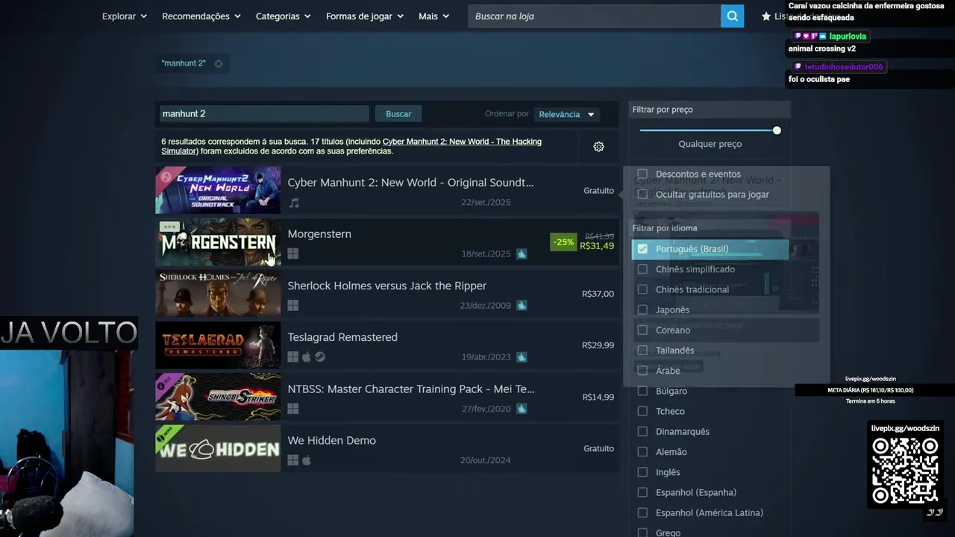Click R$37,00 price on Sherlock Holmes

[x=598, y=294]
